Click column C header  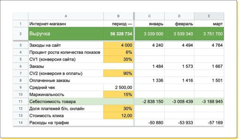tap(149, 16)
